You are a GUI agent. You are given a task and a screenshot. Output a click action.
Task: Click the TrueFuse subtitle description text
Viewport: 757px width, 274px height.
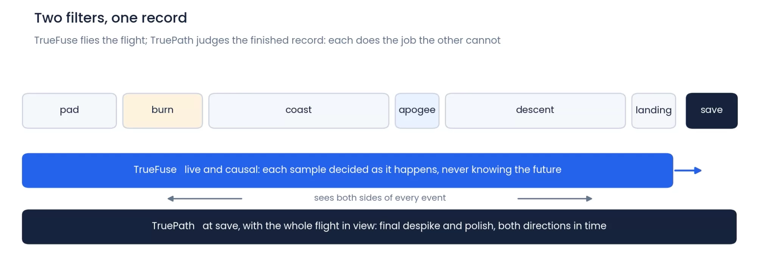[x=267, y=40]
